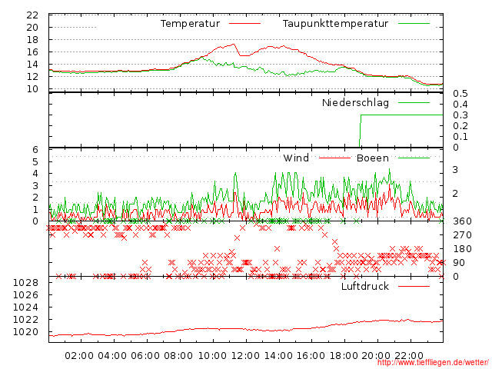
Task: Click the 14:00 time axis label
Action: (278, 356)
